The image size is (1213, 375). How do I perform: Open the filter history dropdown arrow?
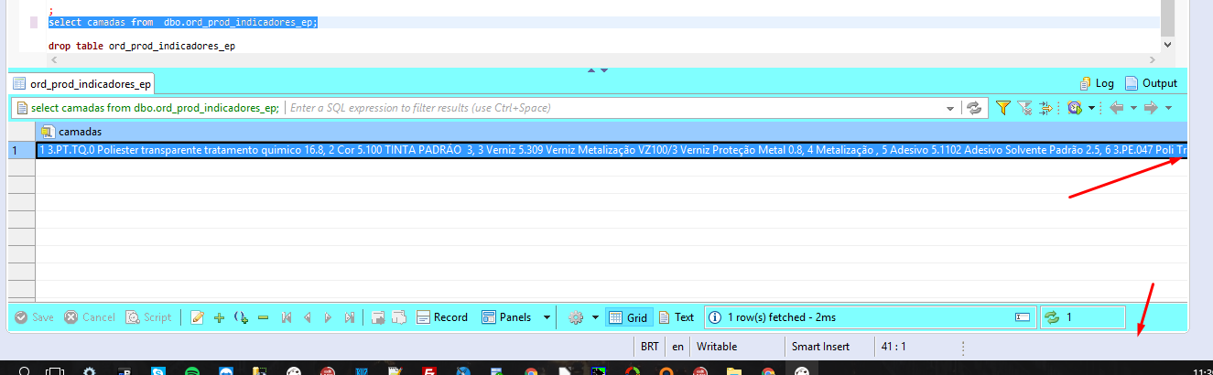tap(949, 108)
